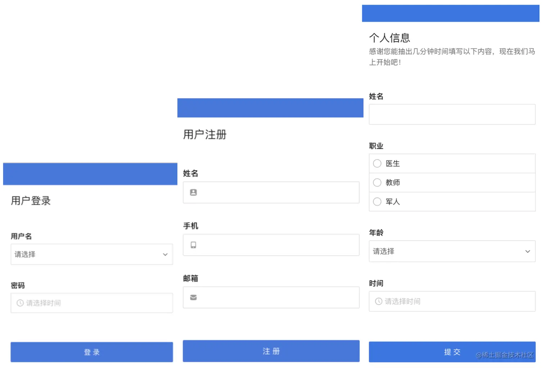
Task: Select the 教师 radio option
Action: coord(377,183)
